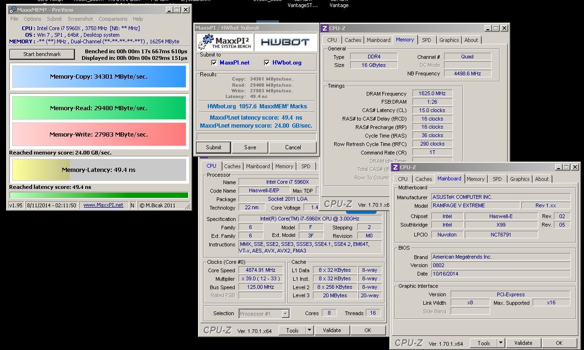Click the NB Frequency 4498.6 MHz value
Image resolution: width=584 pixels, height=350 pixels.
click(x=468, y=73)
